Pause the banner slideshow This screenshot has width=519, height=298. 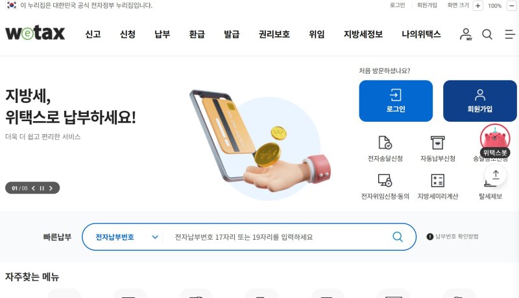[42, 189]
